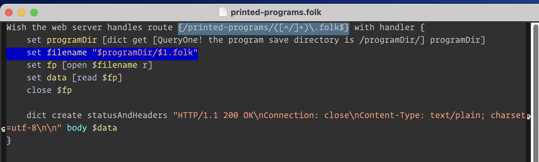This screenshot has width=539, height=162.
Task: Place cursor in the highlighted route regex
Action: pos(263,28)
